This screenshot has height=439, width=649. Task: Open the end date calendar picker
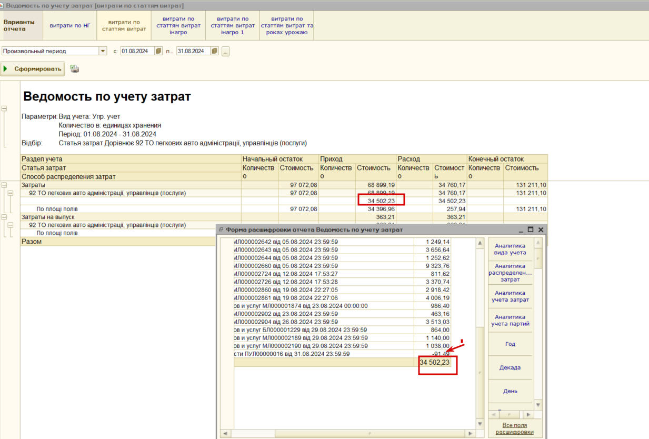point(215,51)
